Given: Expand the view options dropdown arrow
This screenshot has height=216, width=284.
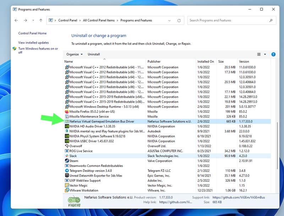Looking at the screenshot, I should click(x=265, y=54).
